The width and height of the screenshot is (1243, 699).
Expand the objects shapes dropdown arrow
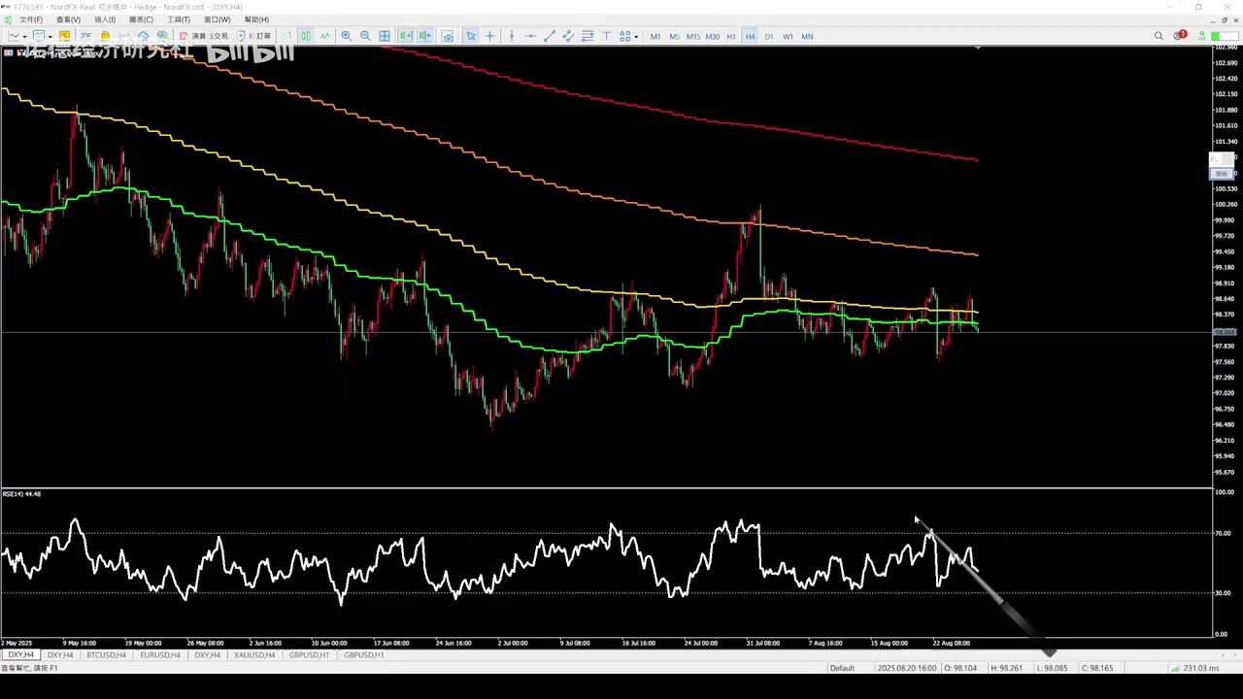click(636, 37)
